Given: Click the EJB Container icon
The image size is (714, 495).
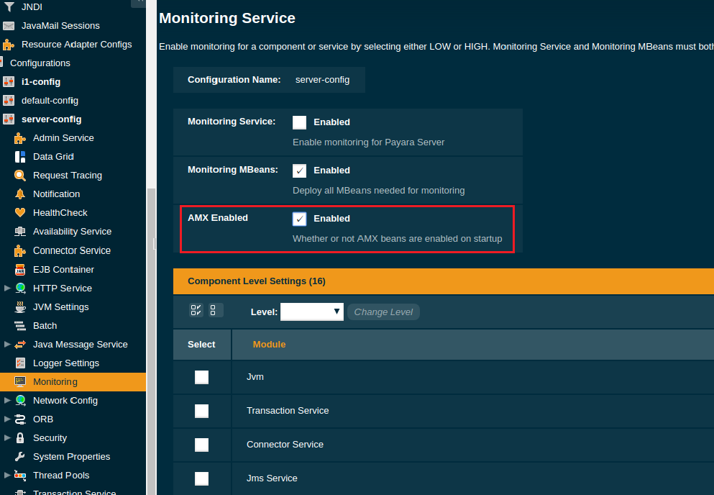Looking at the screenshot, I should (20, 269).
